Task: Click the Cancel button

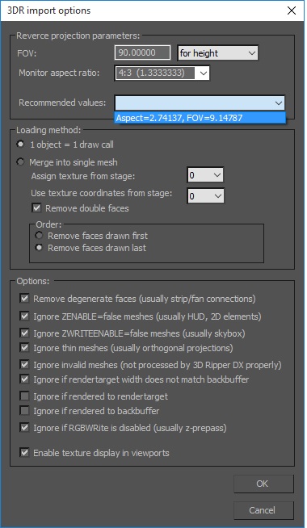Action: pyautogui.click(x=263, y=510)
